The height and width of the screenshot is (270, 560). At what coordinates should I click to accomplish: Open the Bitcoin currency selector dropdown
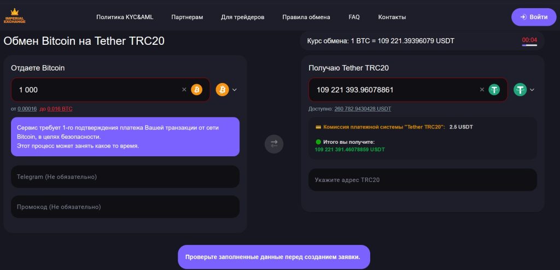pyautogui.click(x=227, y=90)
